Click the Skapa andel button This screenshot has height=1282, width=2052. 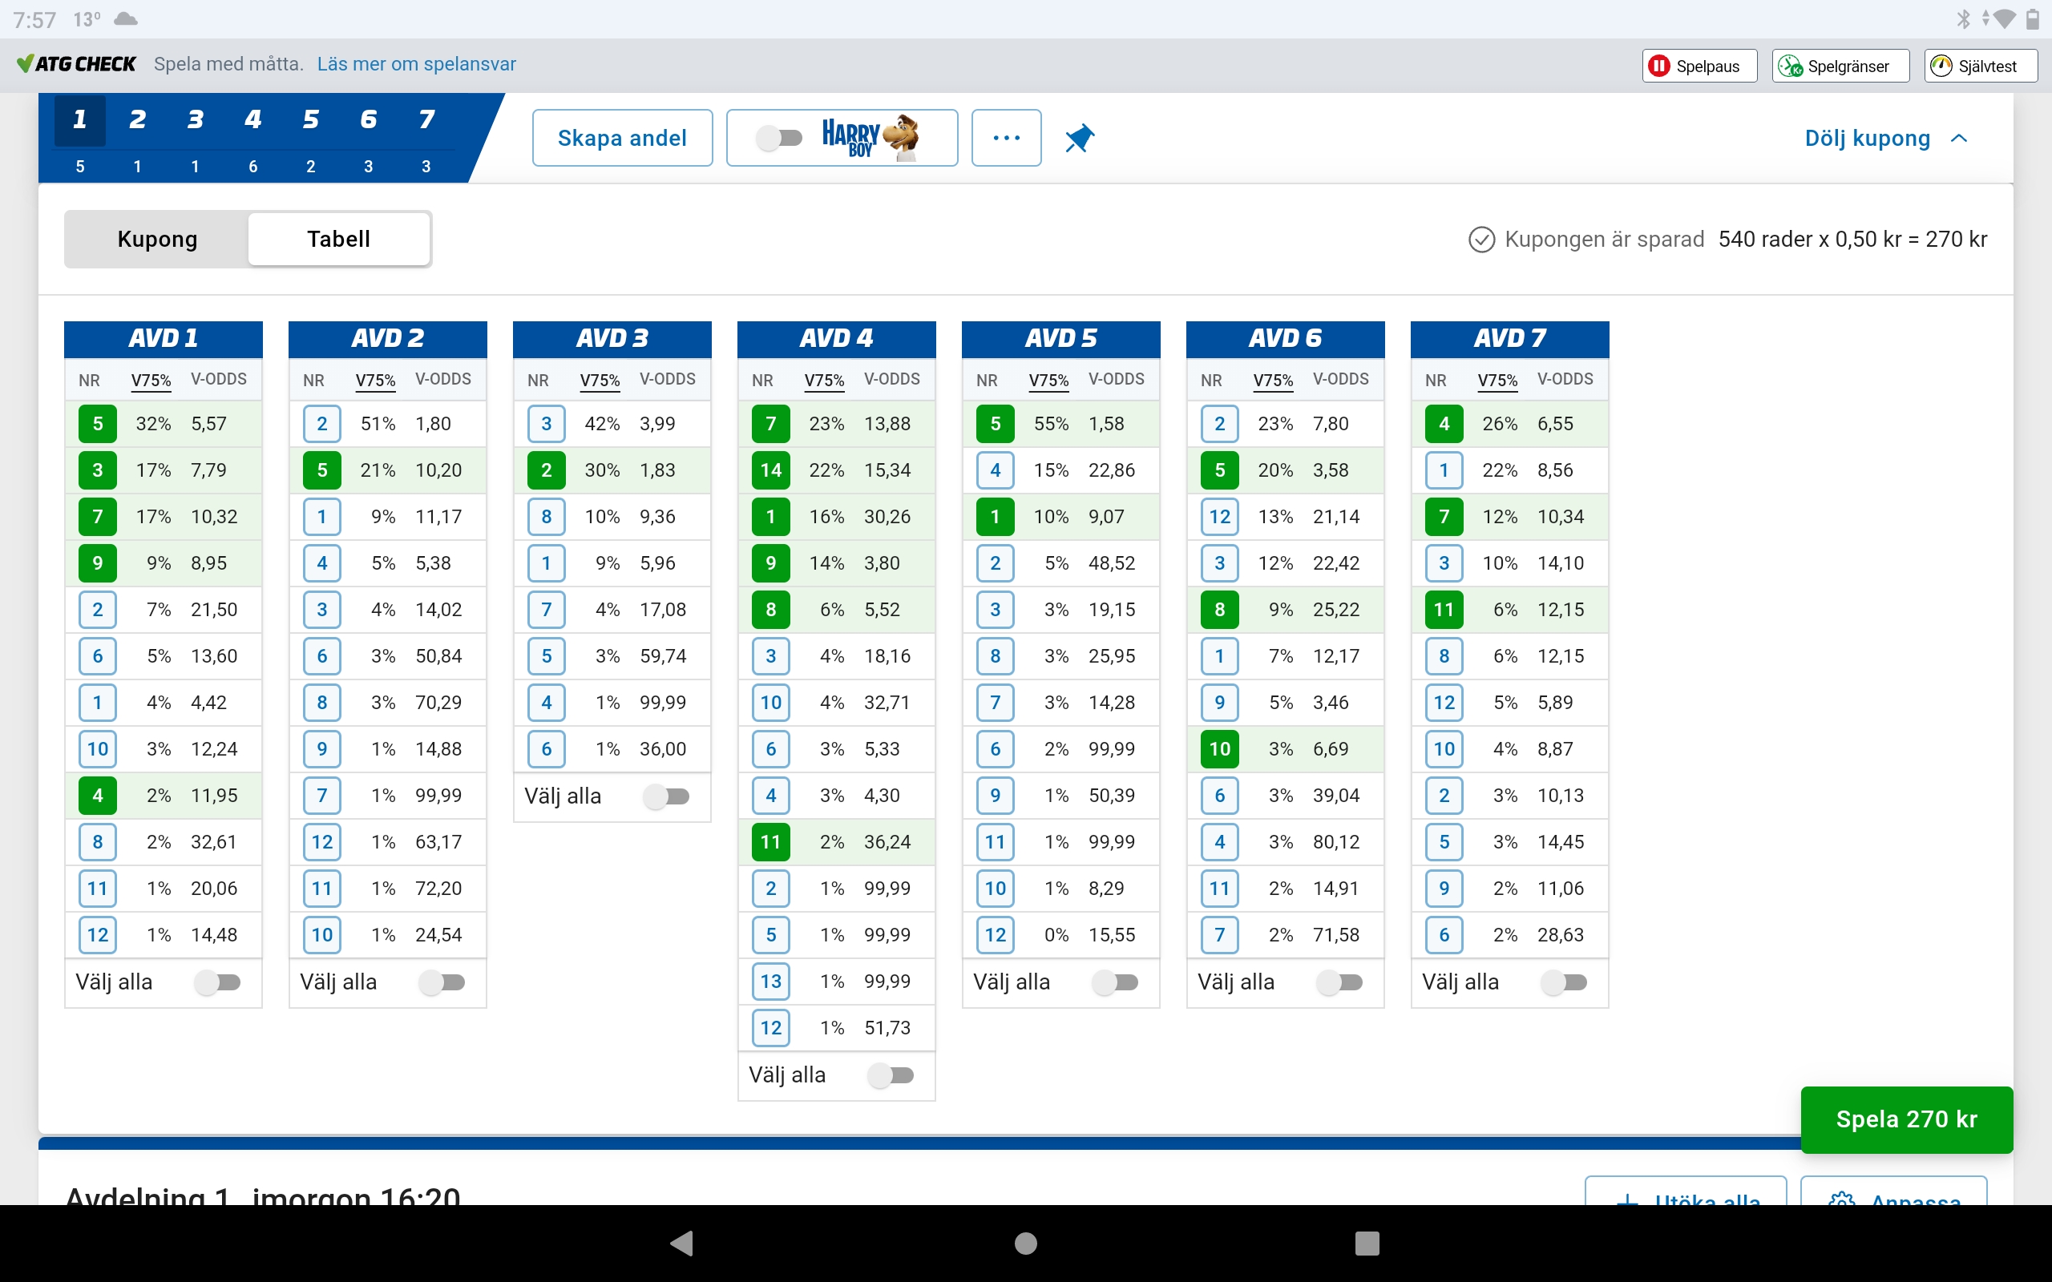622,137
